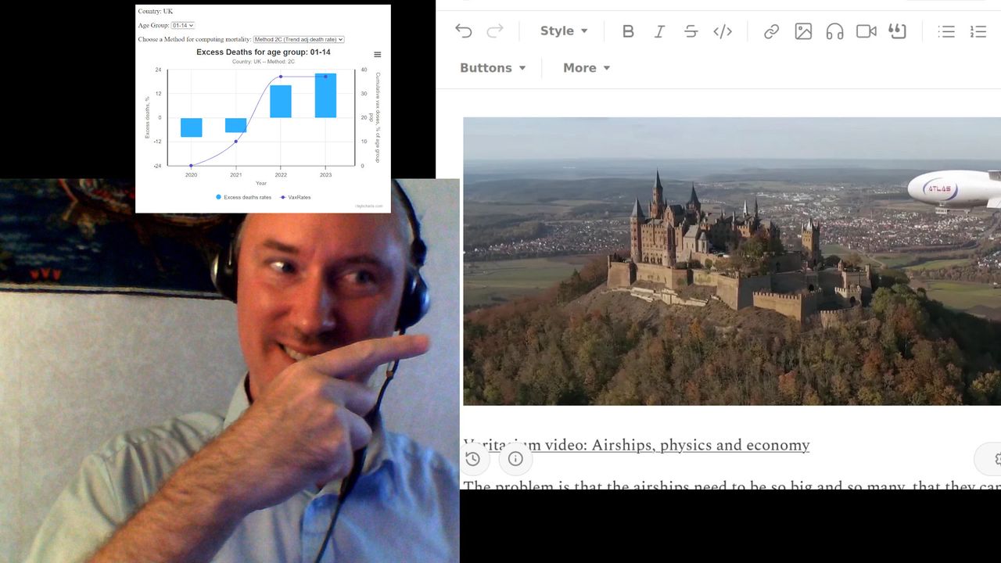Open the Veritasium video airships link
Image resolution: width=1001 pixels, height=563 pixels.
[637, 445]
